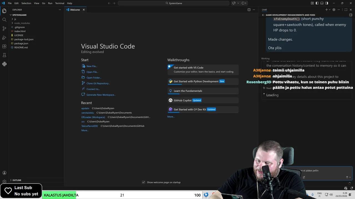355x199 pixels.
Task: Open the Explorer view in activity bar
Action: (4, 11)
